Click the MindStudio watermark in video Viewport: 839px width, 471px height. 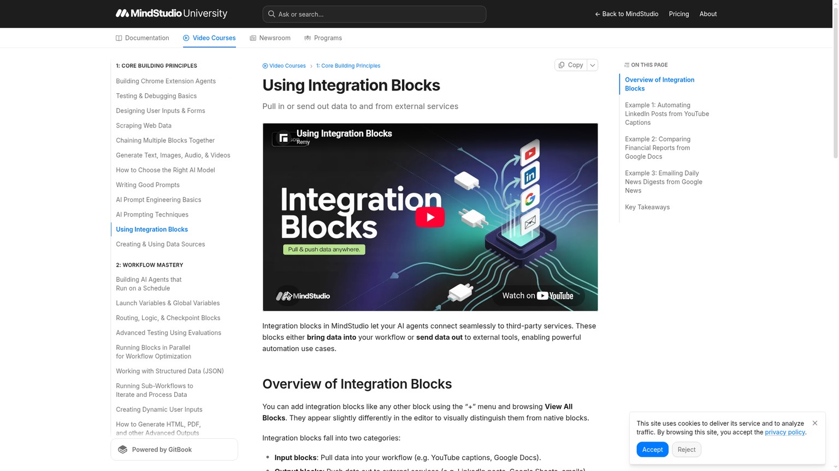[x=303, y=296]
